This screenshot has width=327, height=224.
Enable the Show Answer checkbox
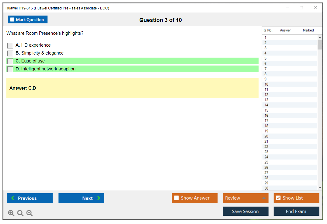coord(176,198)
